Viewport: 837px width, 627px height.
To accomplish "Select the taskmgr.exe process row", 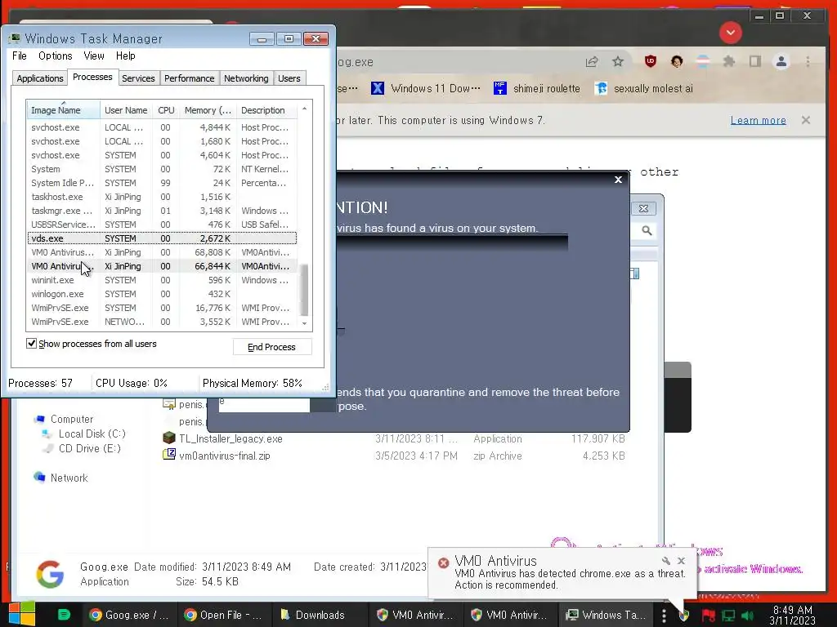I will pos(162,211).
